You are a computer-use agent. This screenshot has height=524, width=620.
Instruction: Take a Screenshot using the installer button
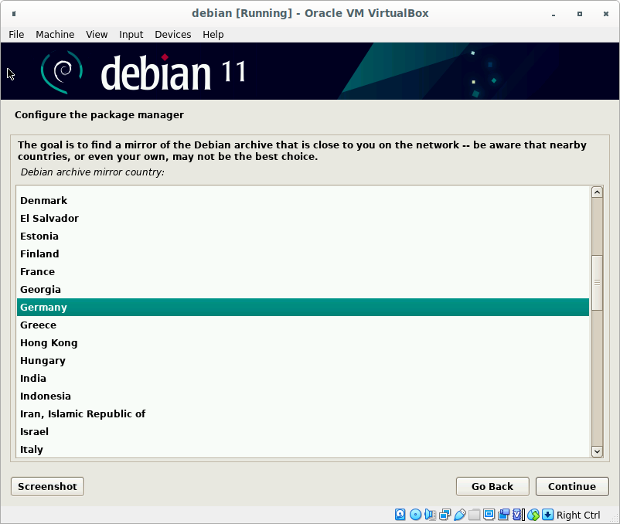(x=47, y=486)
